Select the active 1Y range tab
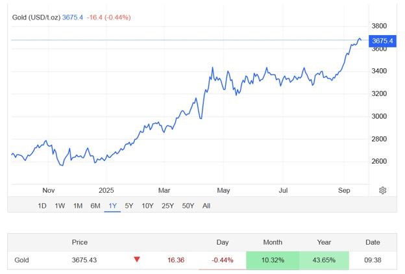Screen dimensions: 405x274 pos(112,206)
